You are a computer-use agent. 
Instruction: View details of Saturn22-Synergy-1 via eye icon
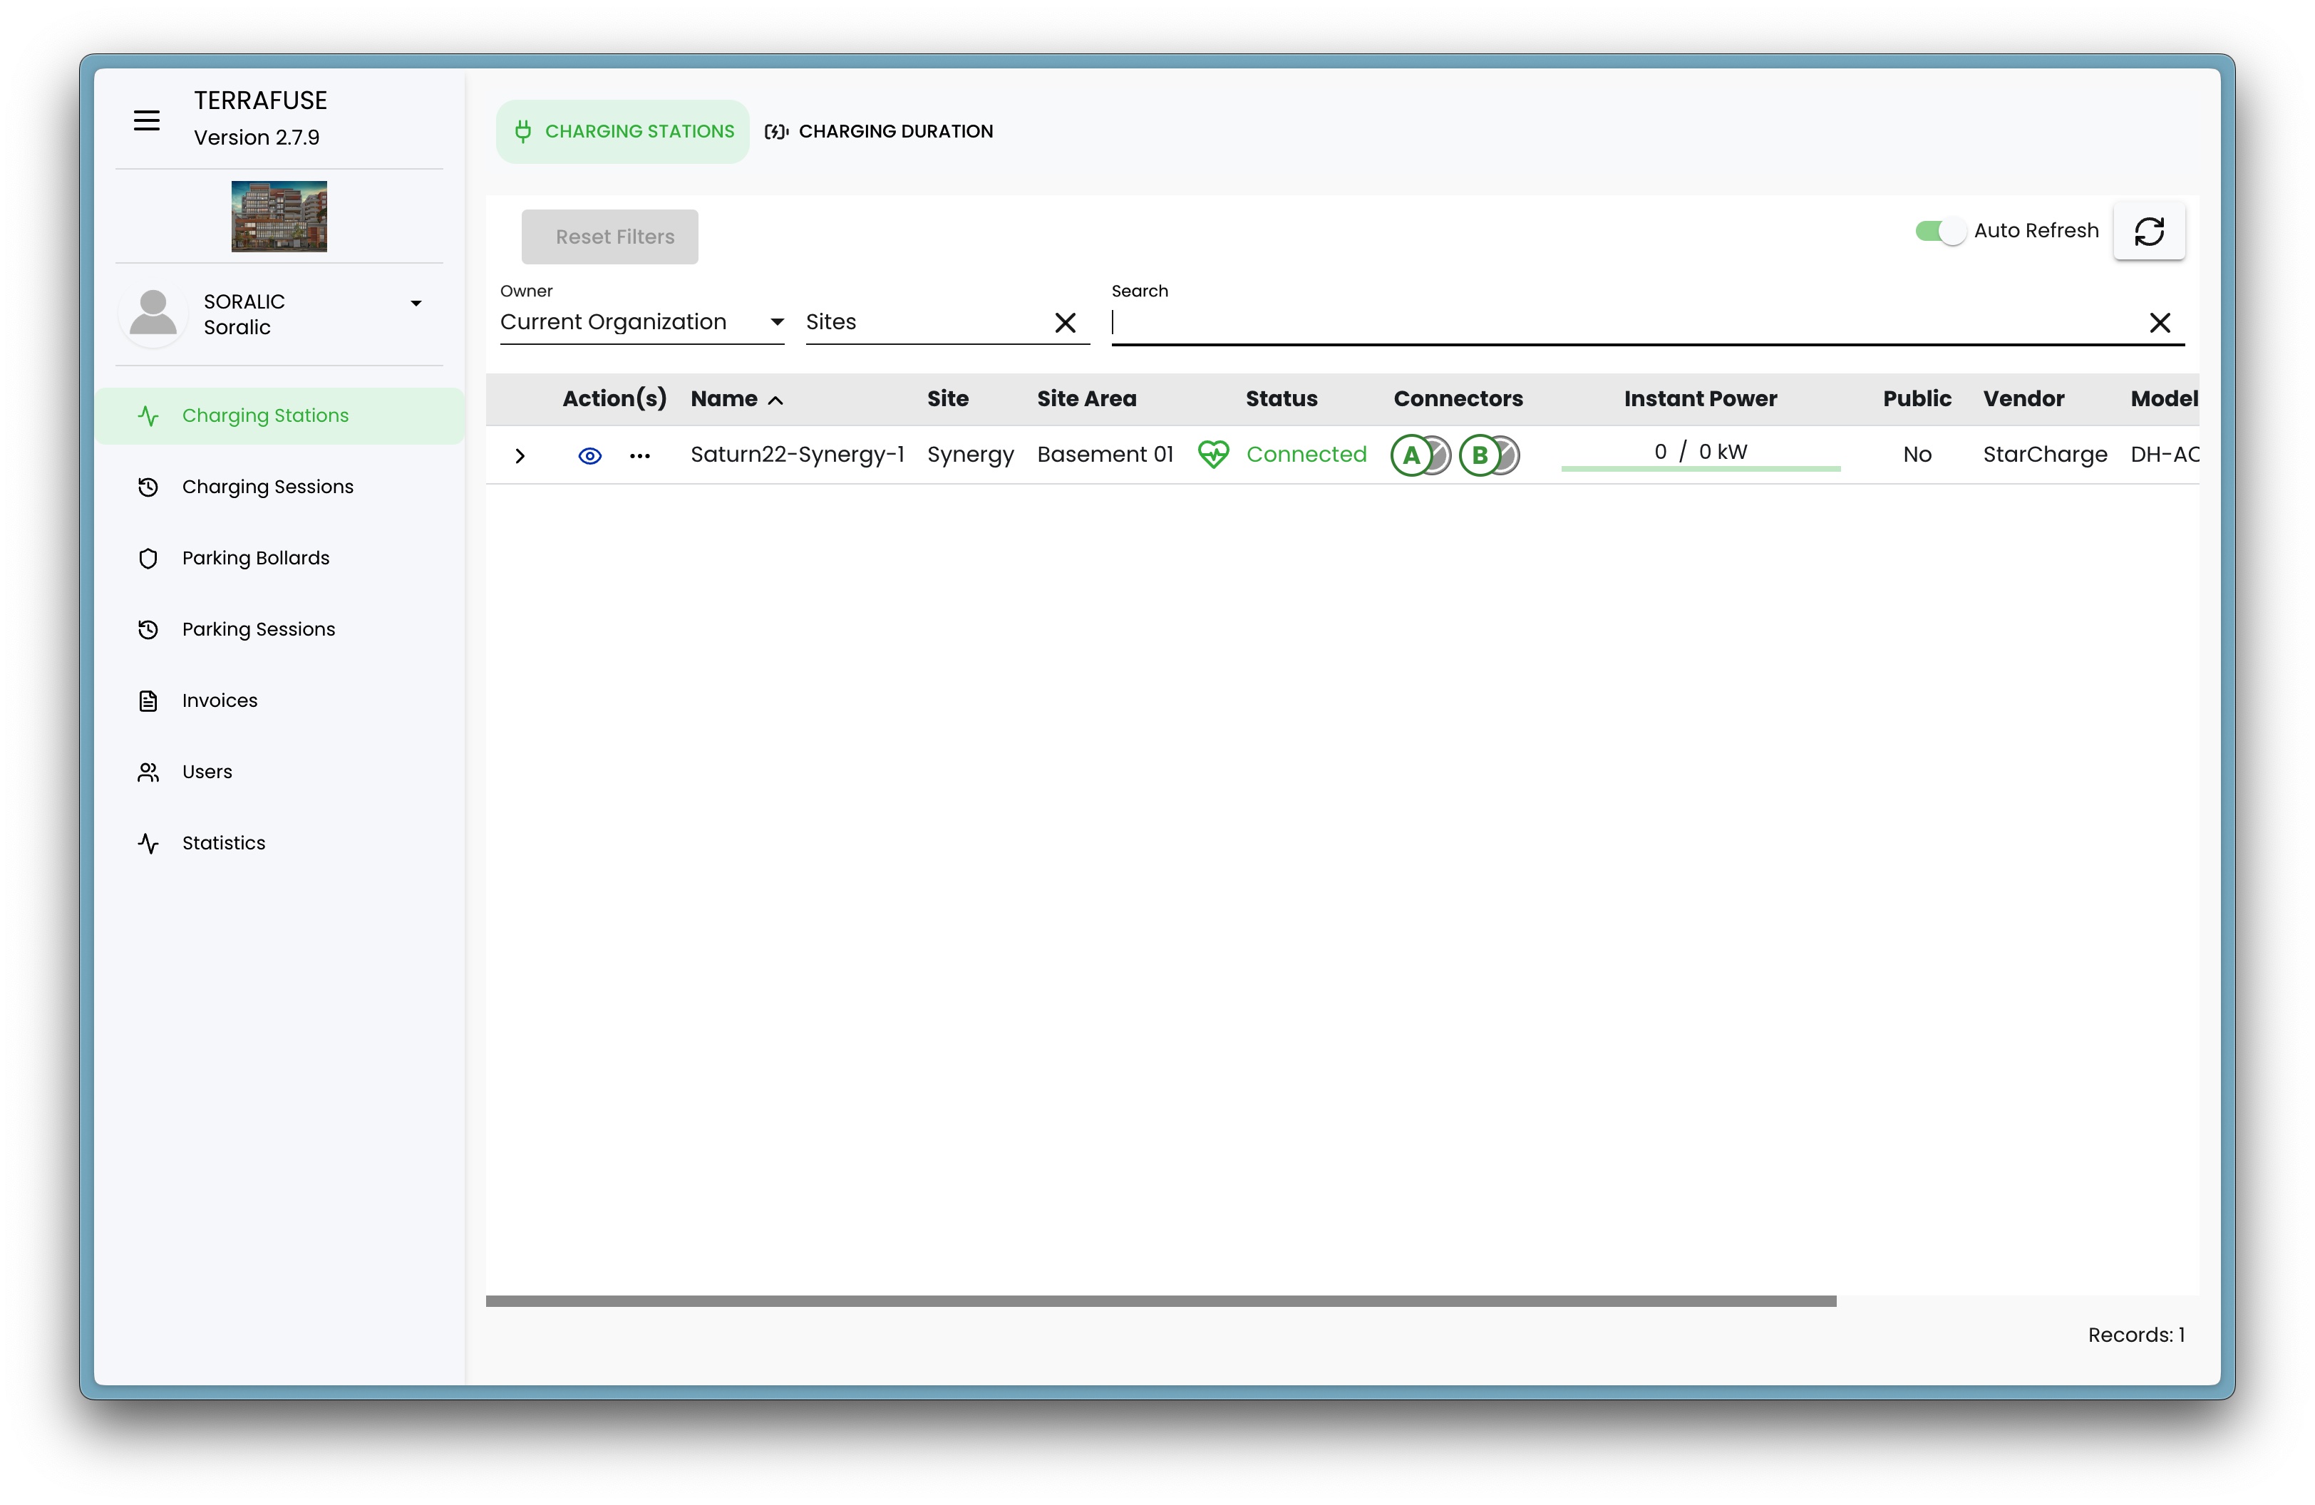pos(589,455)
